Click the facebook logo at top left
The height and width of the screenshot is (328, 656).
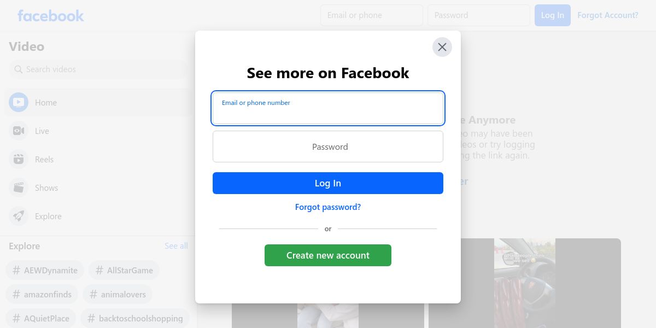(x=51, y=15)
